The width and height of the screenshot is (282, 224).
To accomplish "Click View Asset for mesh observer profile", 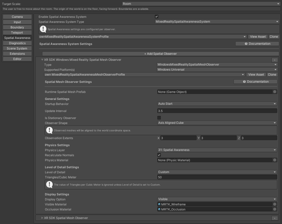I will tap(256, 75).
